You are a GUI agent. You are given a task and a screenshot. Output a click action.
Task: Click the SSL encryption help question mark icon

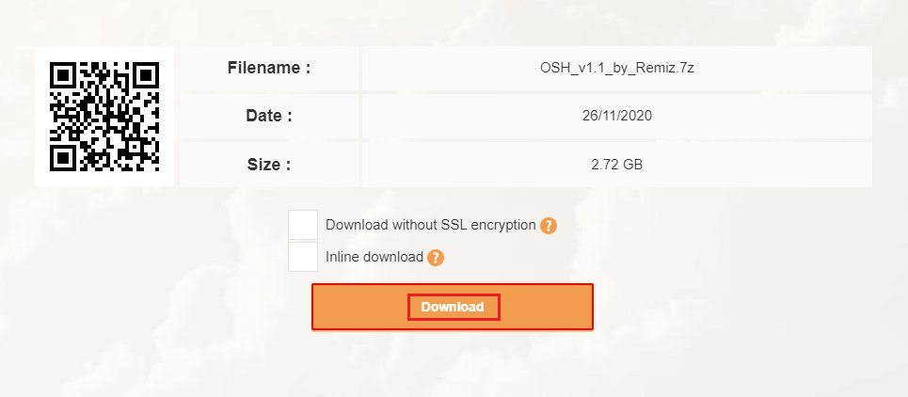pyautogui.click(x=549, y=226)
